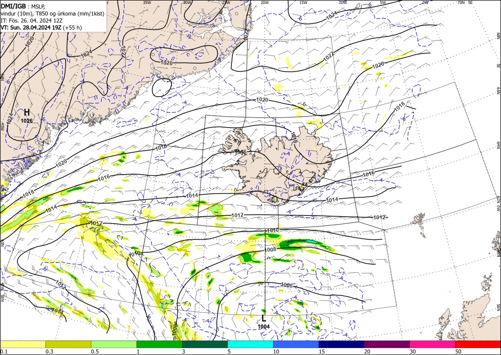The image size is (501, 355).
Task: Click the 35W longitude label
Action: pos(147,2)
